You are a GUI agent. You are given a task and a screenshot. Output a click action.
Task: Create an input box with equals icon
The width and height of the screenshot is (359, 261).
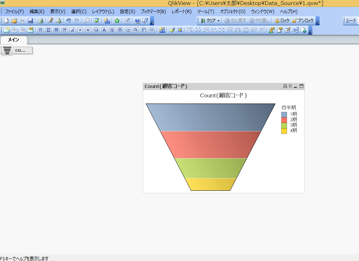click(80, 30)
